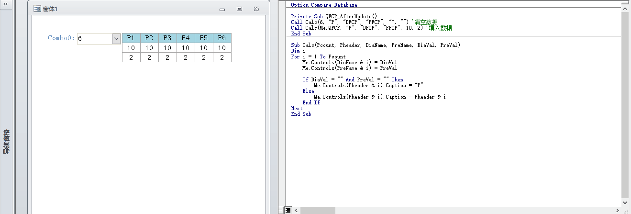Switch to Full Module View icon
The width and height of the screenshot is (631, 214).
pos(288,210)
